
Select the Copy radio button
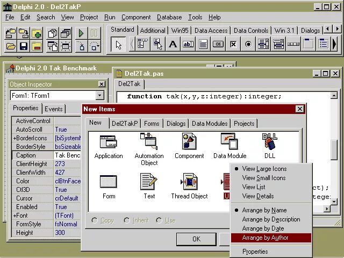click(x=103, y=220)
